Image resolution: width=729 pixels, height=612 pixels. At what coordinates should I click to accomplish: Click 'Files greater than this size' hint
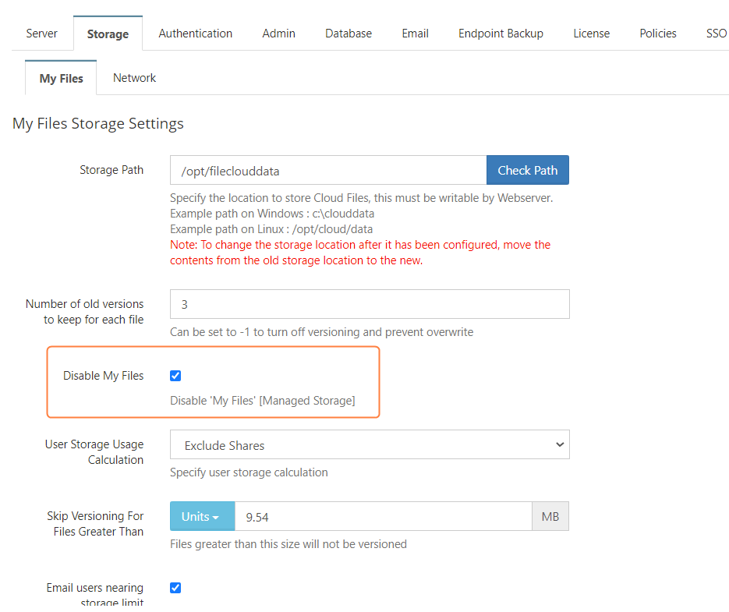[x=288, y=544]
